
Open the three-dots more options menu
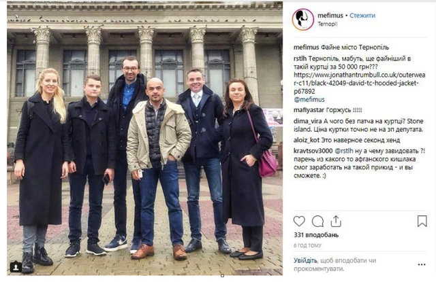(422, 264)
